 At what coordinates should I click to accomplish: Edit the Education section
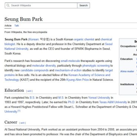[x=29, y=91]
